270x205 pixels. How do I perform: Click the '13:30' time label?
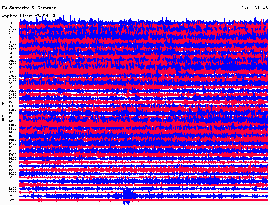tap(12, 125)
